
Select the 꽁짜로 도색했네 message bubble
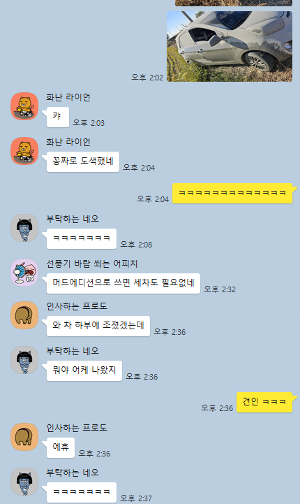(83, 161)
